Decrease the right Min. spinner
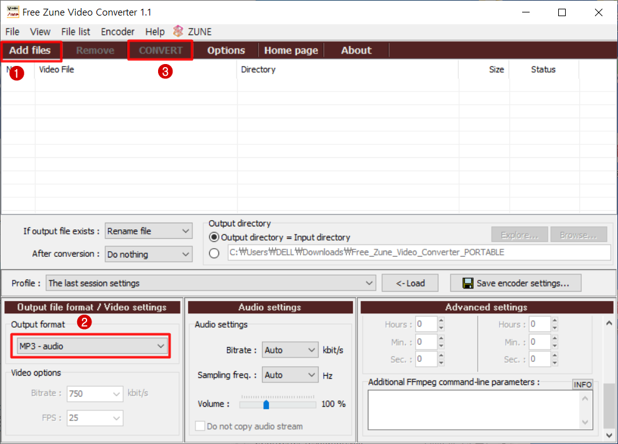The image size is (618, 444). (555, 346)
